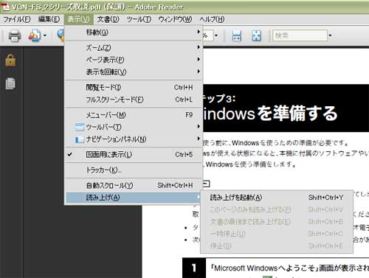Toggle 自動スクロール(Y) entry
Screen dimensions: 369x278
click(134, 185)
